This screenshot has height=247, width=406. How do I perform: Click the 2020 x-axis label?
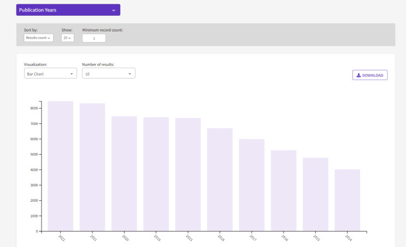pos(125,238)
